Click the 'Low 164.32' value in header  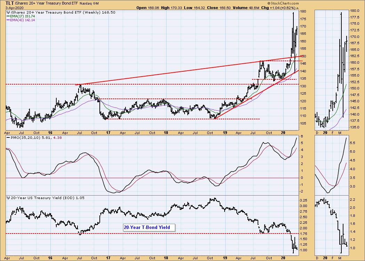pyautogui.click(x=194, y=8)
